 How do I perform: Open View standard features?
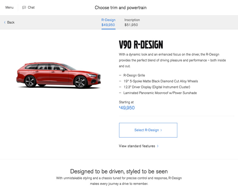click(x=137, y=146)
